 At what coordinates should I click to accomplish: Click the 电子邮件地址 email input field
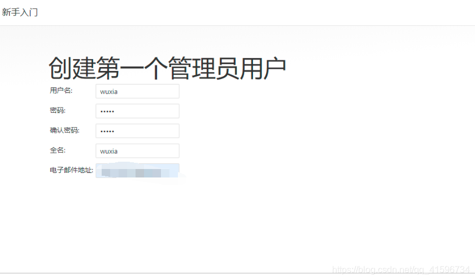tap(138, 171)
